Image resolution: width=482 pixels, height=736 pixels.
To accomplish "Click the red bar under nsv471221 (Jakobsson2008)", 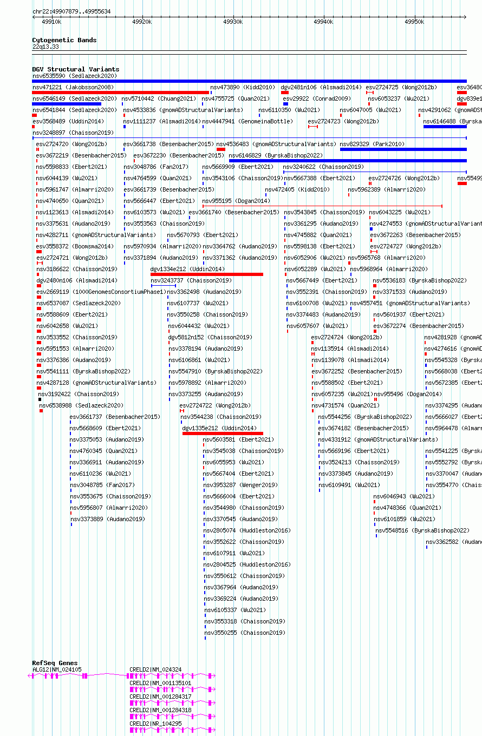I will click(x=121, y=93).
